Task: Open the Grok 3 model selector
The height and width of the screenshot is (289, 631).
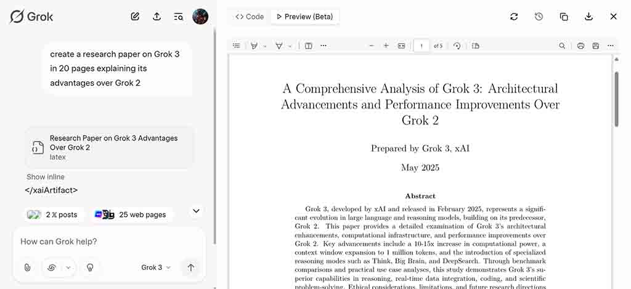Action: (156, 267)
